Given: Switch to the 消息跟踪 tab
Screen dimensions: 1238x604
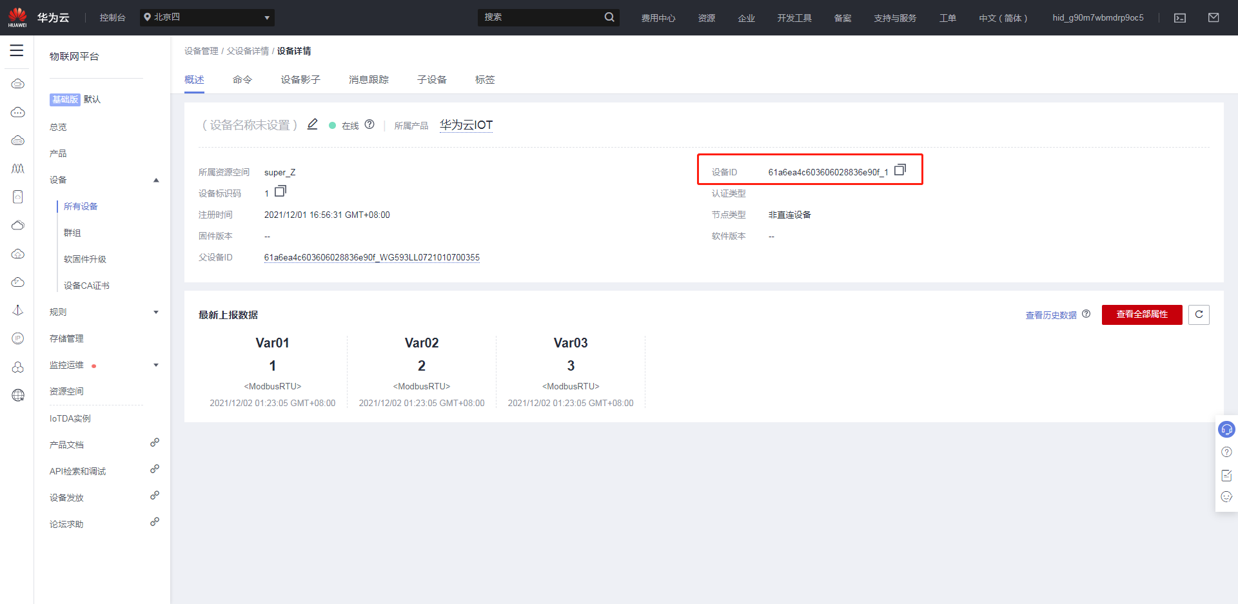Looking at the screenshot, I should (369, 80).
